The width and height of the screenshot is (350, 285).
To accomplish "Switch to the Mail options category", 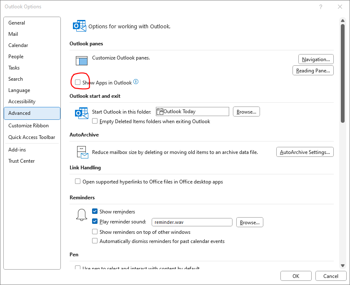I will (32, 34).
